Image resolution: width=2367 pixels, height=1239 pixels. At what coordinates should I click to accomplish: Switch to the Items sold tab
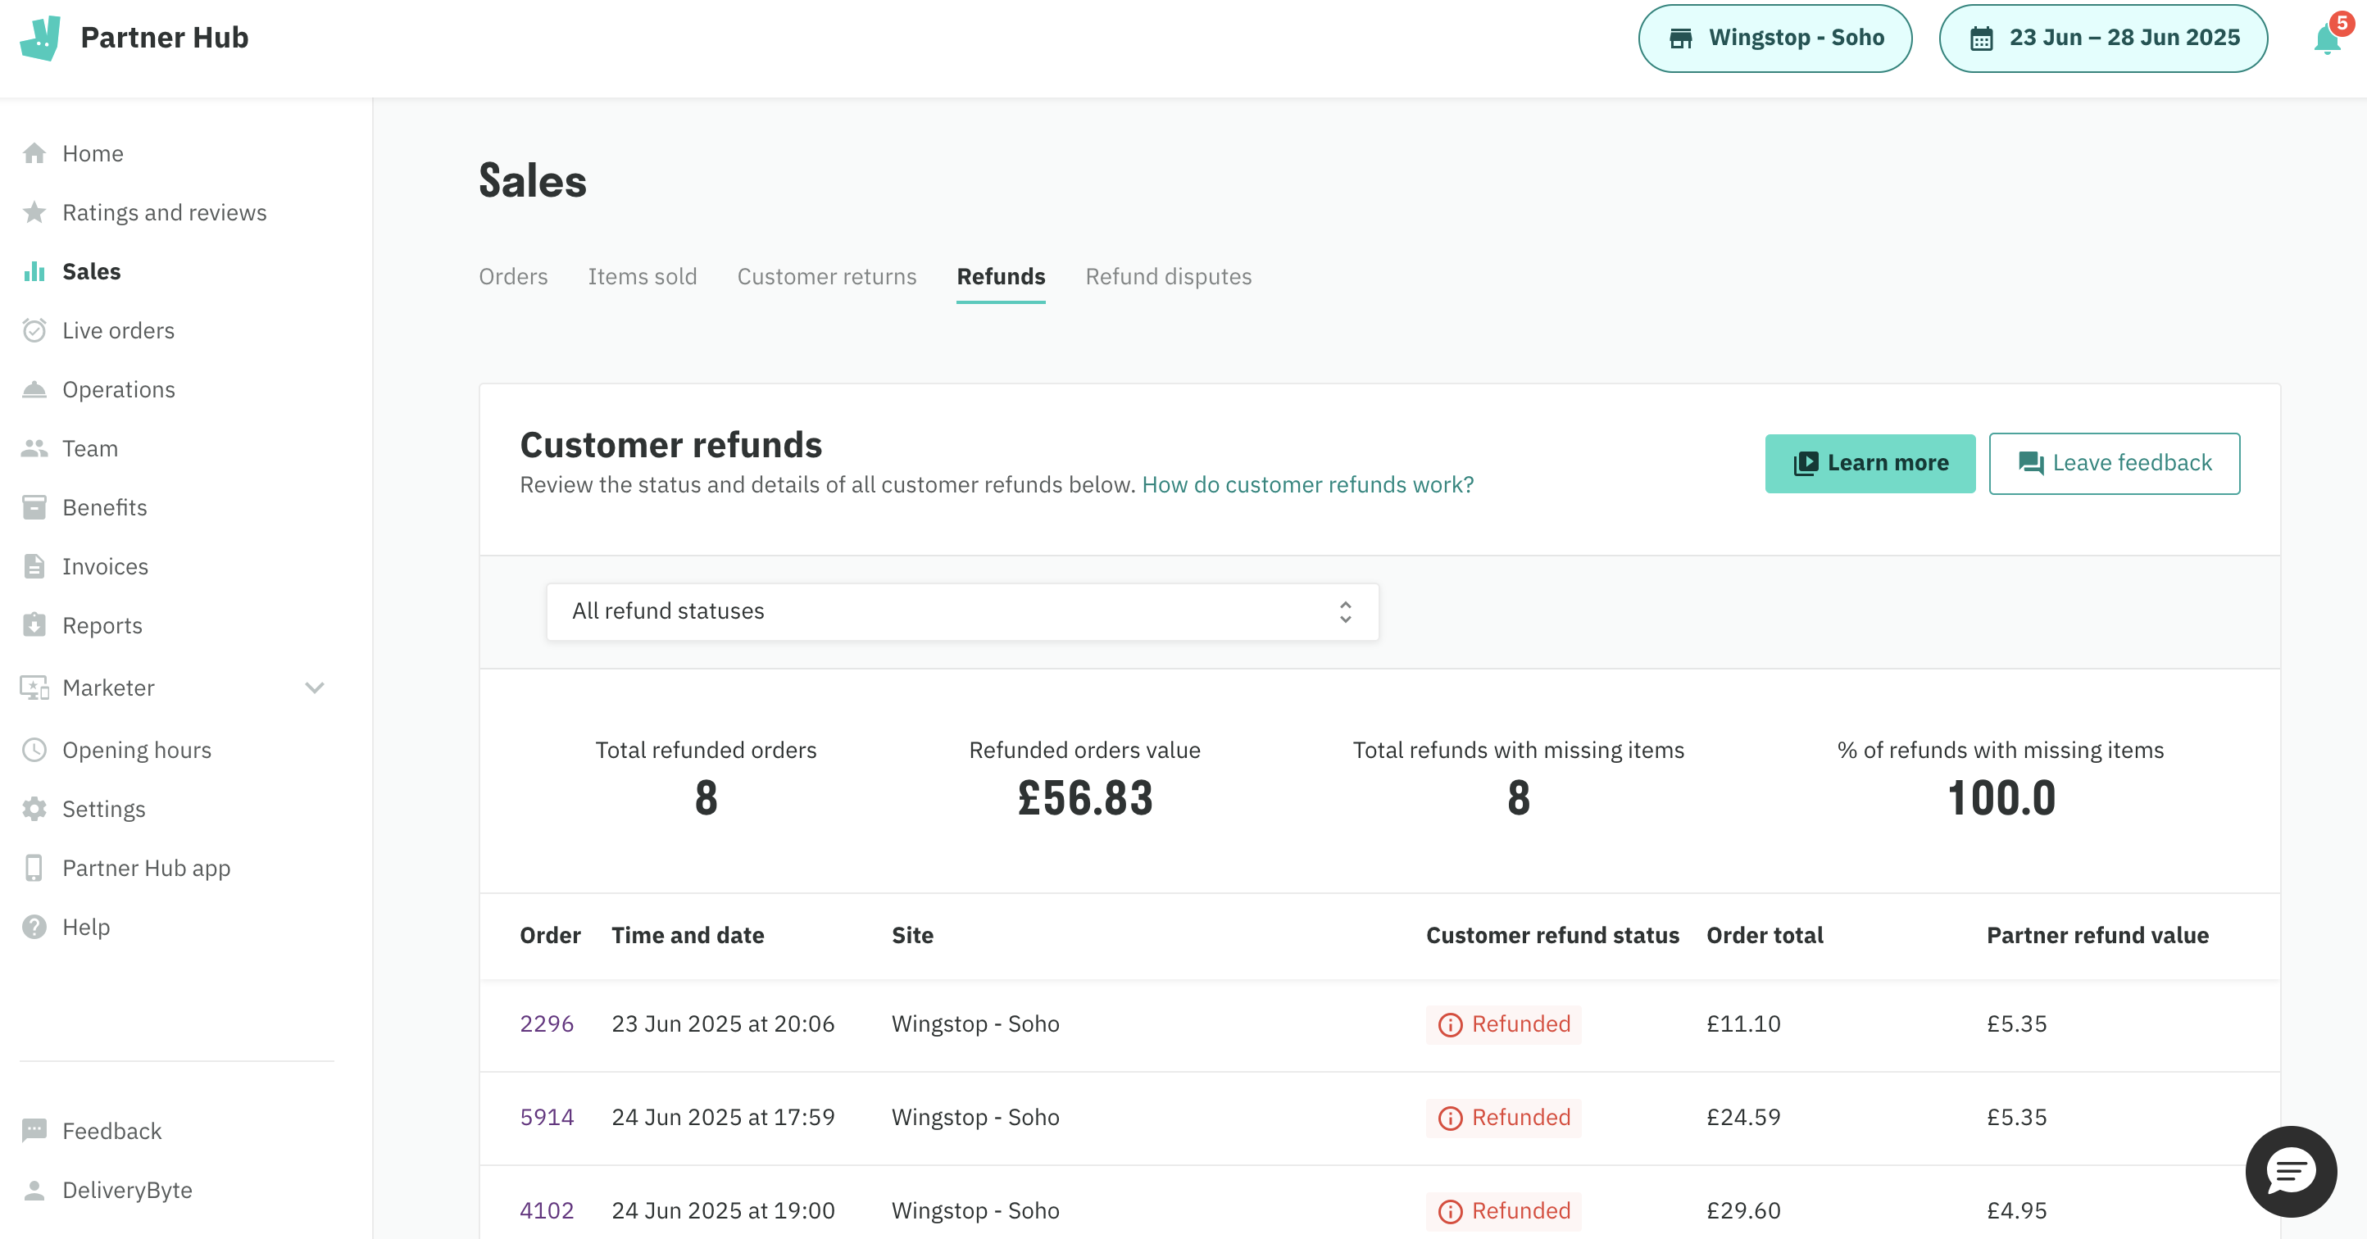click(x=643, y=276)
